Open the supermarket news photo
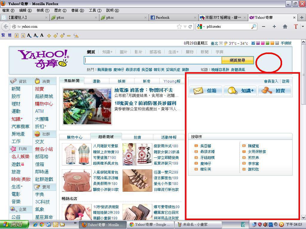The height and width of the screenshot is (229, 306). tap(87, 106)
